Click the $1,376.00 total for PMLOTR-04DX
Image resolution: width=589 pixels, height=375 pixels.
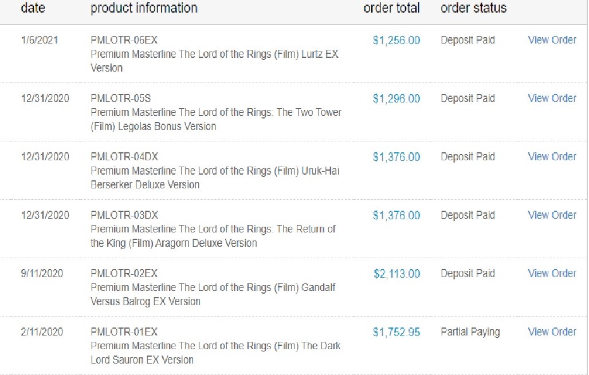pos(396,157)
